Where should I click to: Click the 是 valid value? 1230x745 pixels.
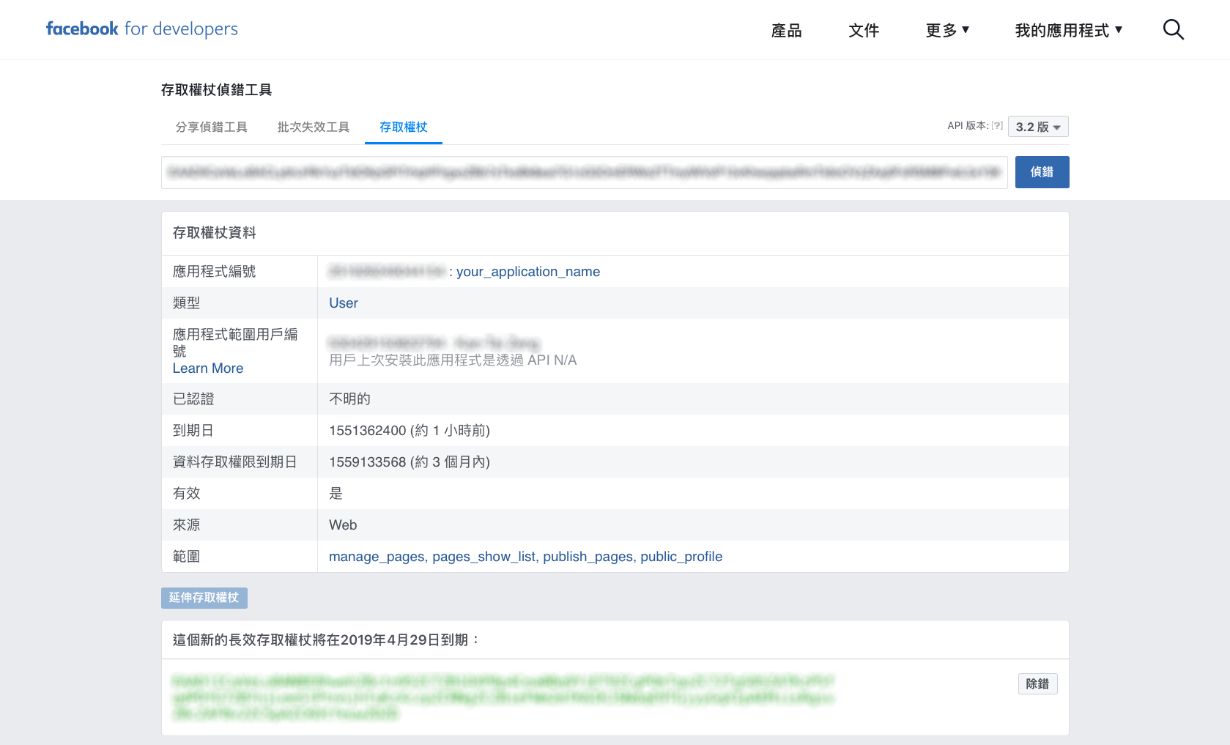coord(336,494)
